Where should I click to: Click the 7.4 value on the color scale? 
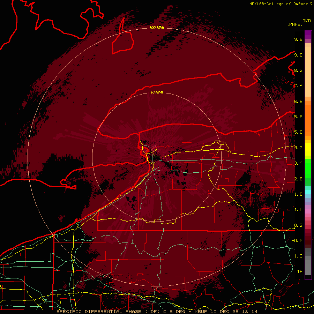pos(298,86)
